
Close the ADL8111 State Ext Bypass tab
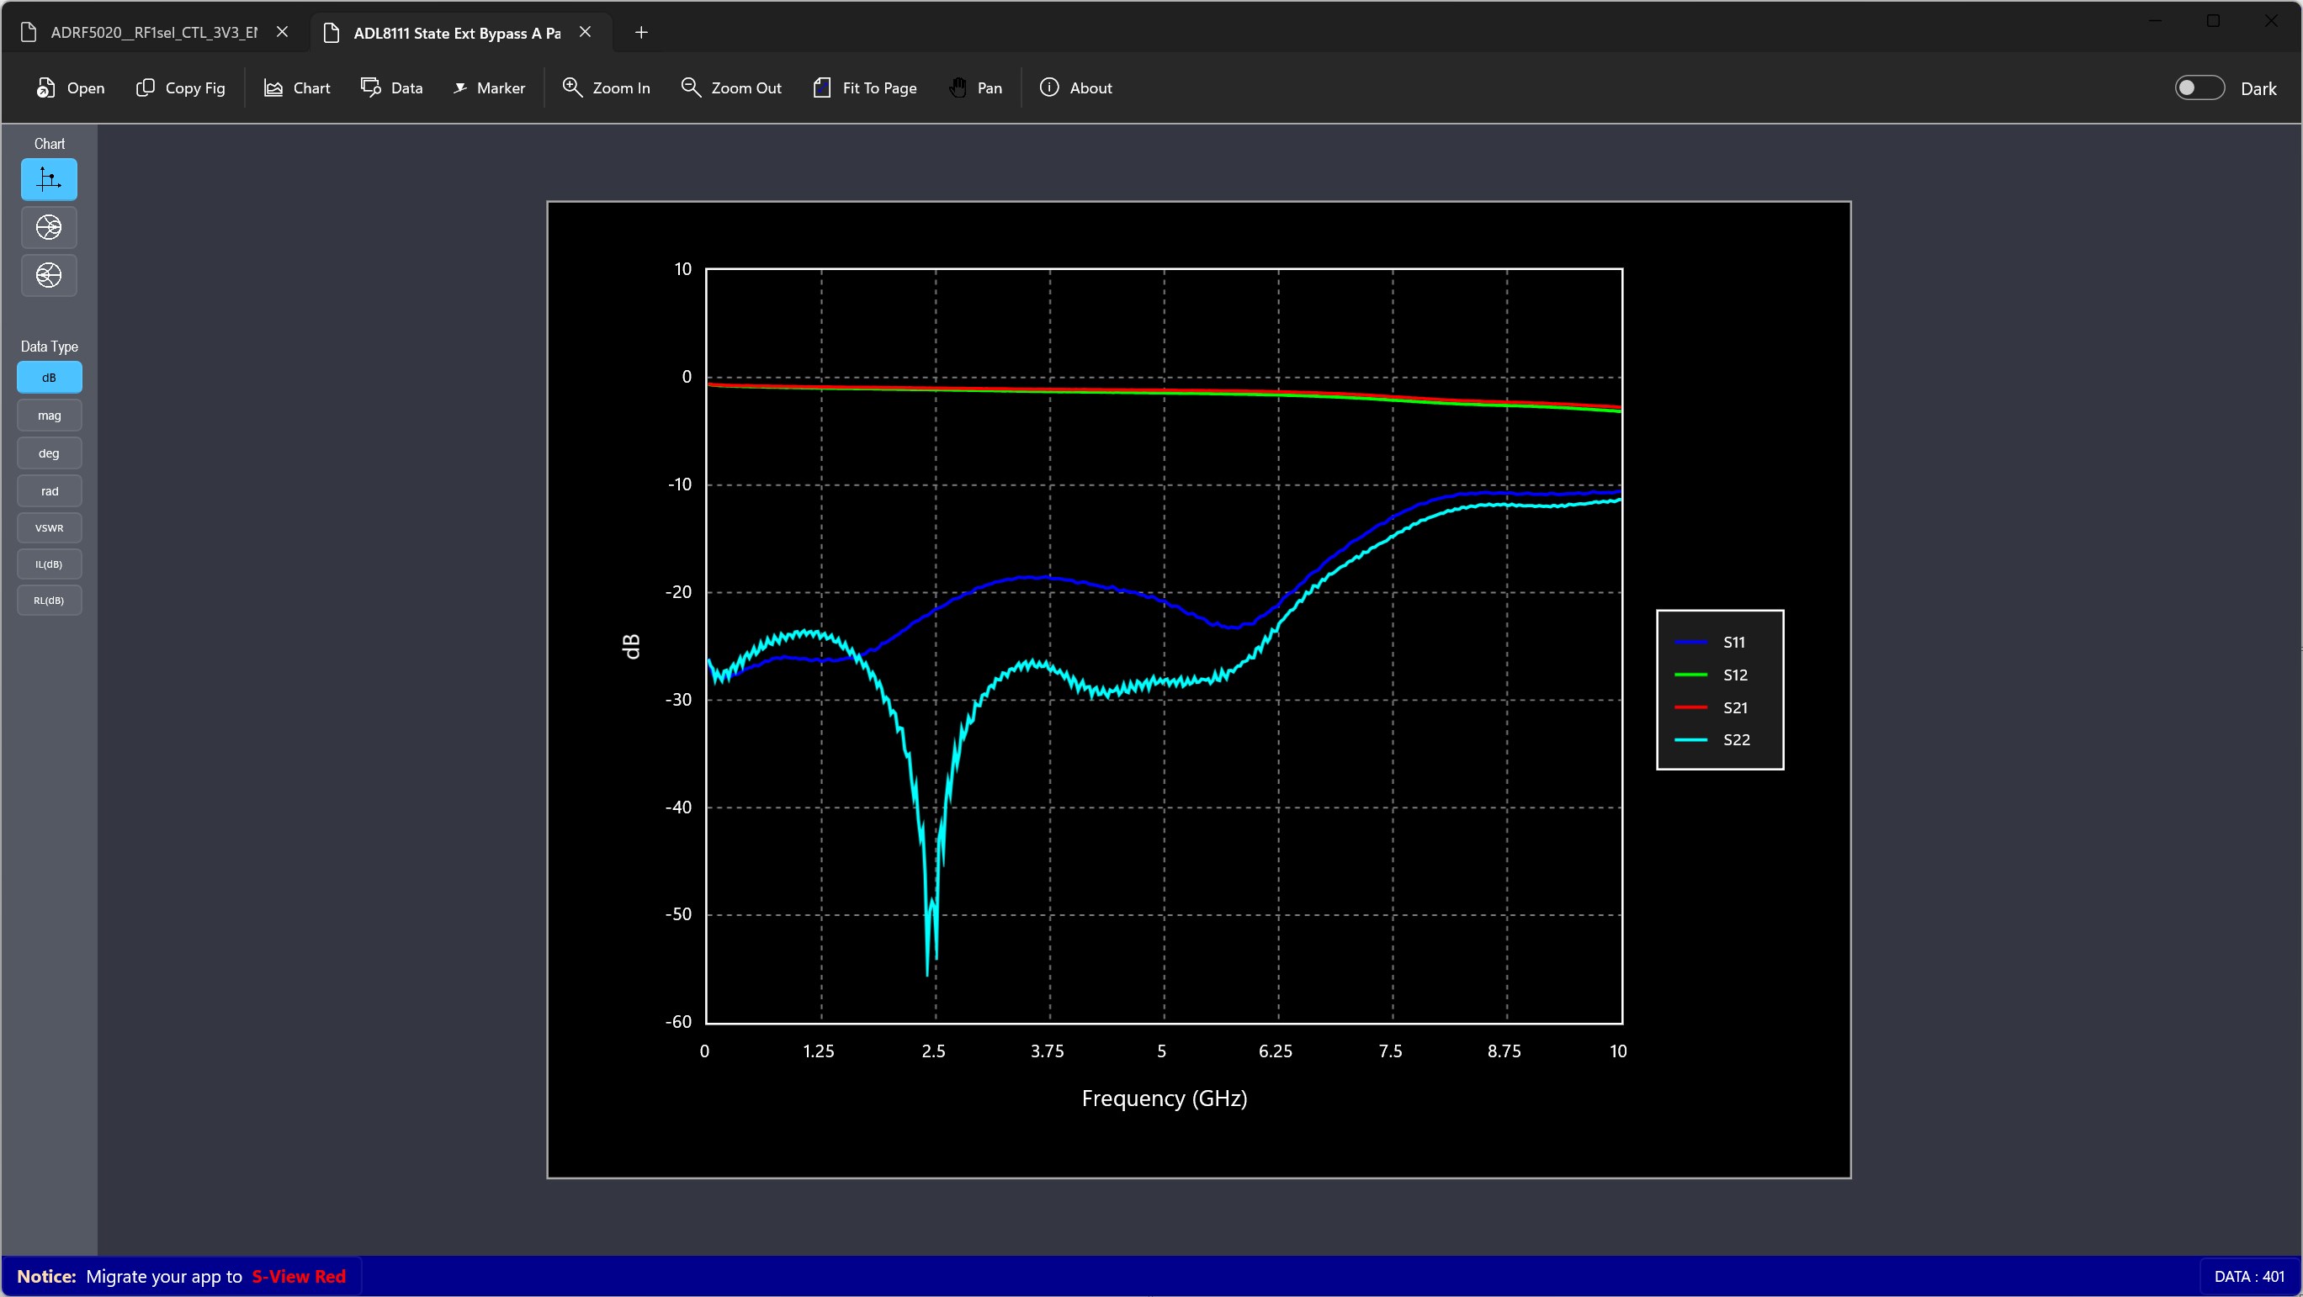[586, 32]
